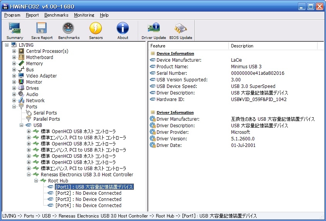The image size is (326, 221).
Task: Launch the BIOS Update tool
Action: tap(181, 30)
